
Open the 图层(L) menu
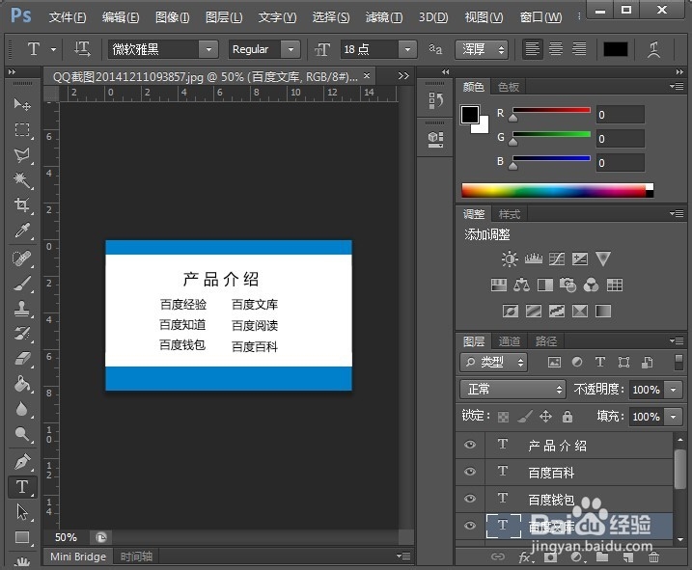[224, 17]
